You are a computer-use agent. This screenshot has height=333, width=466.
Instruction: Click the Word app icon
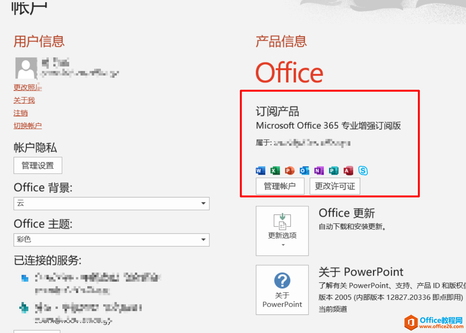tap(260, 171)
